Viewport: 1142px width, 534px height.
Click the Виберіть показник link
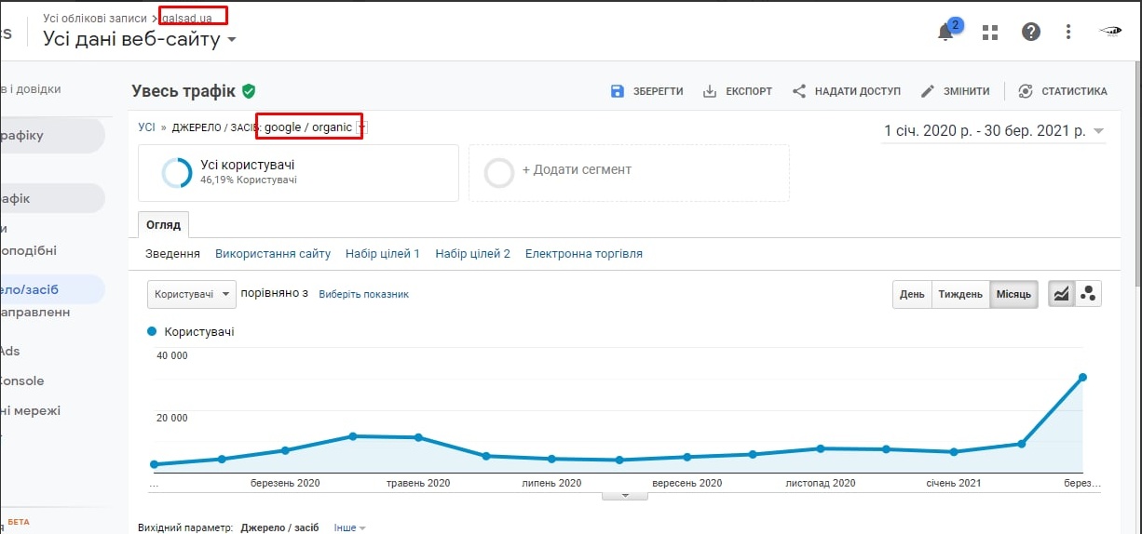pos(363,294)
